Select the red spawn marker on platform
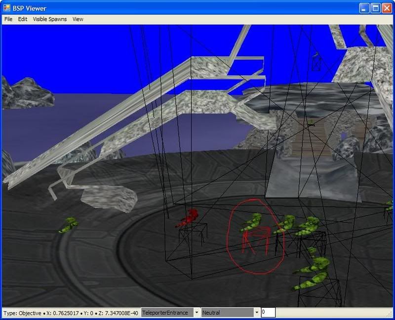395x320 pixels. point(188,218)
